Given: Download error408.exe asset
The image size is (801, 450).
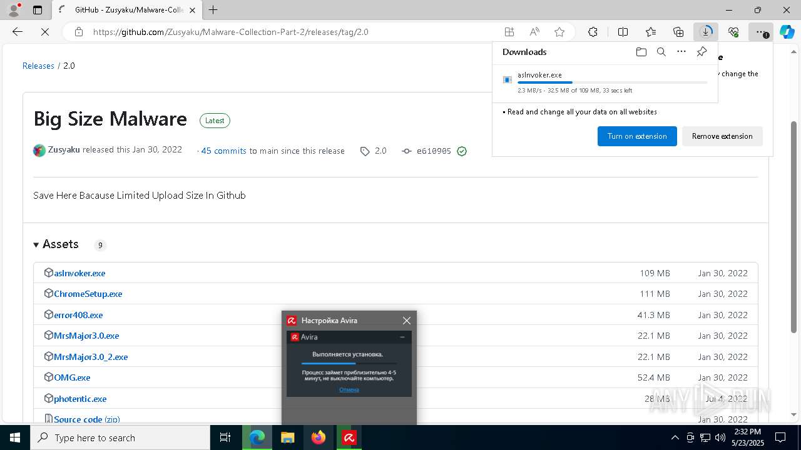Looking at the screenshot, I should coord(78,315).
